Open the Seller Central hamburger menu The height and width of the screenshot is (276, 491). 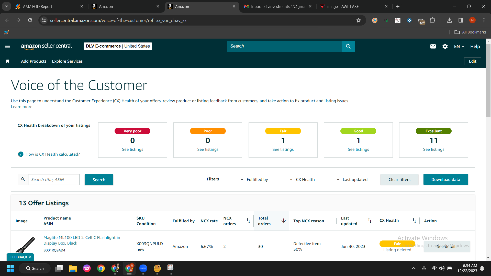(8, 46)
